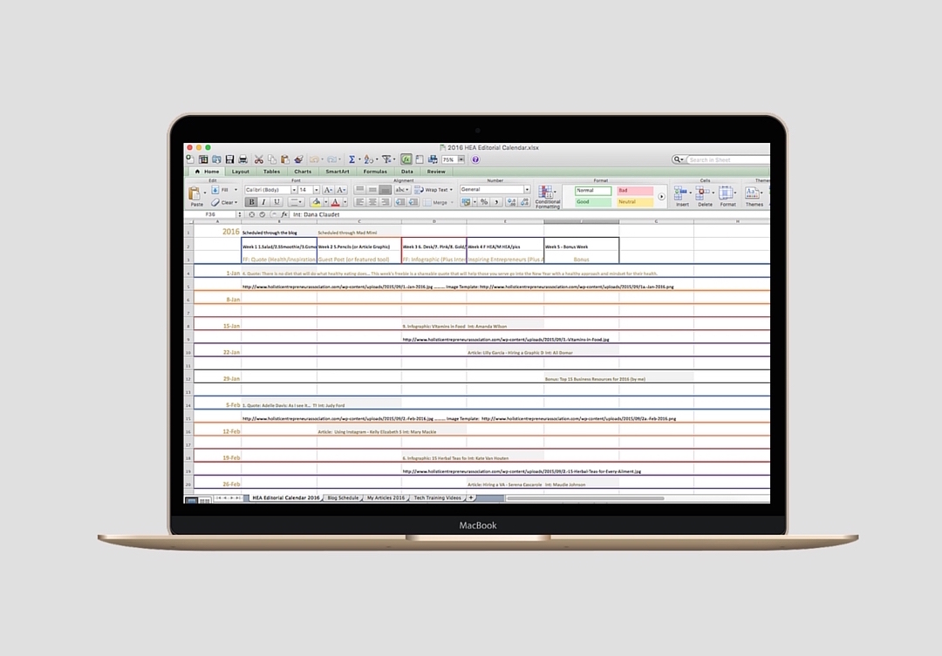
Task: Open the General number format dropdown
Action: [x=527, y=189]
